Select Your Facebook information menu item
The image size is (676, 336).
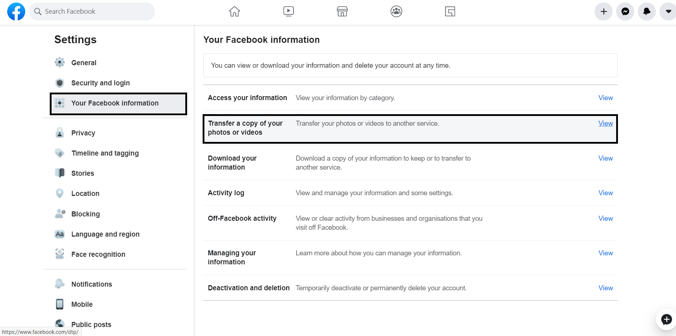(x=118, y=104)
